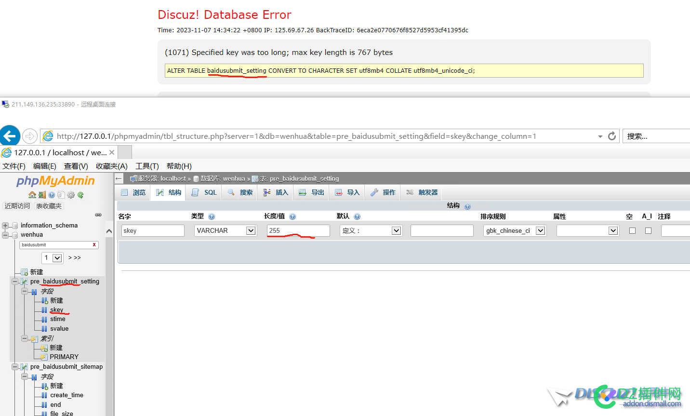Screen dimensions: 690x416
Task: Open the 结构 Structure tab
Action: (x=169, y=192)
